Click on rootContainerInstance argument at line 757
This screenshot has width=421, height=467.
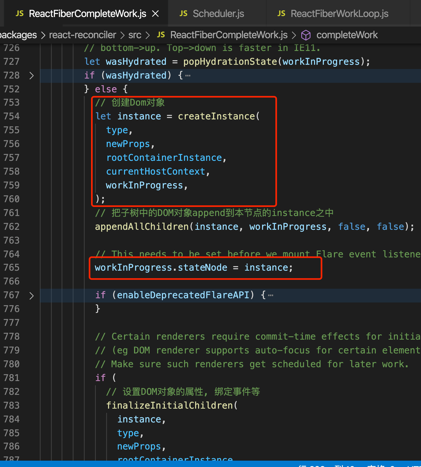coord(164,158)
